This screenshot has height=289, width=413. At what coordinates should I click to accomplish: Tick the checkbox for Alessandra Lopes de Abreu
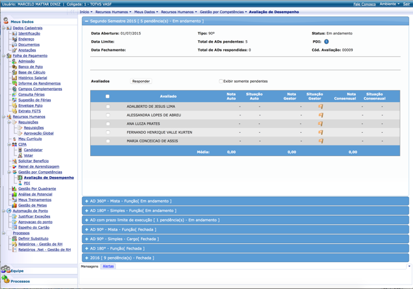pyautogui.click(x=108, y=115)
